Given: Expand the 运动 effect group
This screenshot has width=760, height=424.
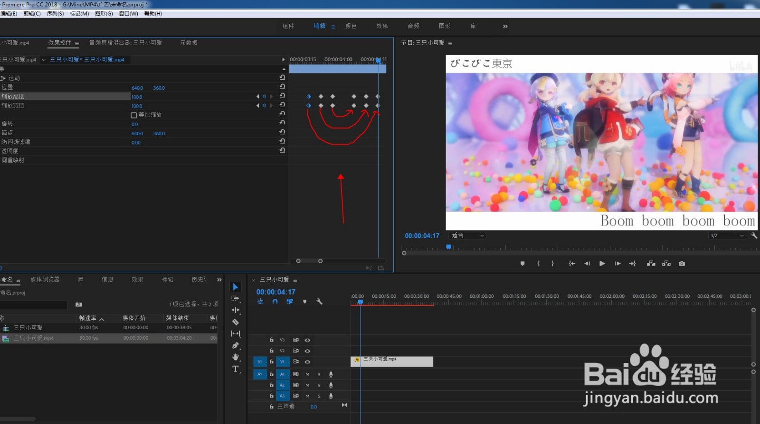Looking at the screenshot, I should pyautogui.click(x=4, y=78).
